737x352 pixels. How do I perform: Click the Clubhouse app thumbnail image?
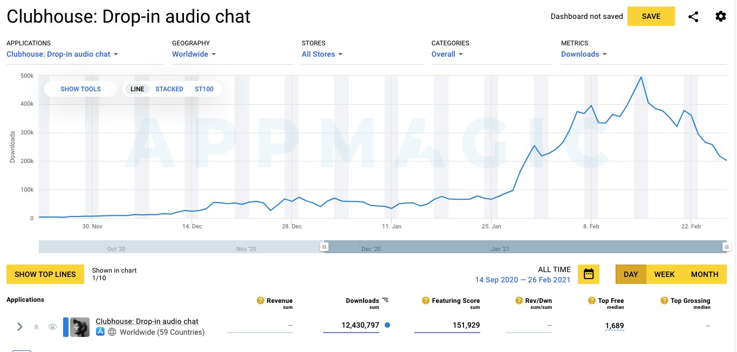(x=80, y=327)
